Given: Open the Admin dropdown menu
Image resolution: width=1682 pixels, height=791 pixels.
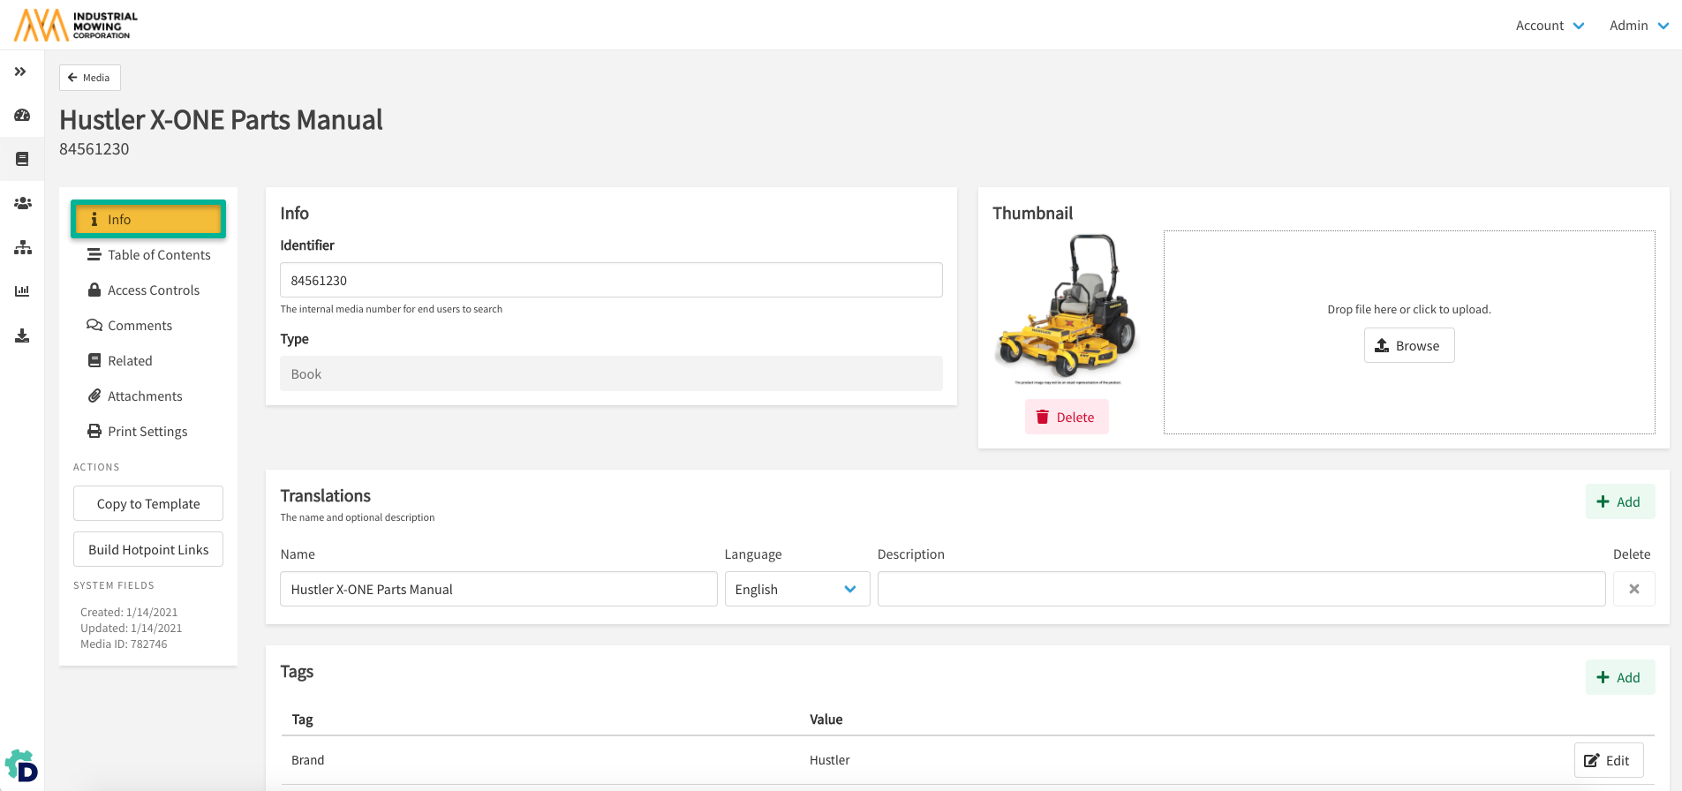Looking at the screenshot, I should coord(1638,26).
